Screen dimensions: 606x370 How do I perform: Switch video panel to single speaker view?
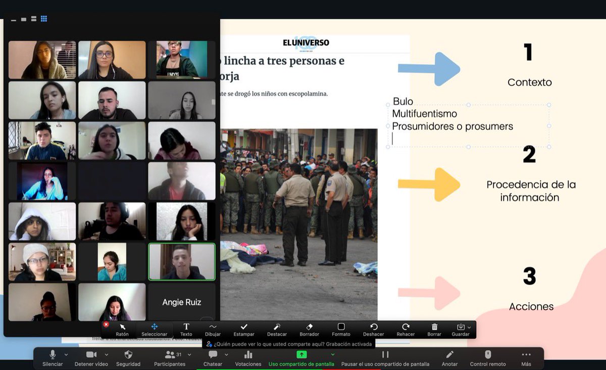(x=24, y=19)
